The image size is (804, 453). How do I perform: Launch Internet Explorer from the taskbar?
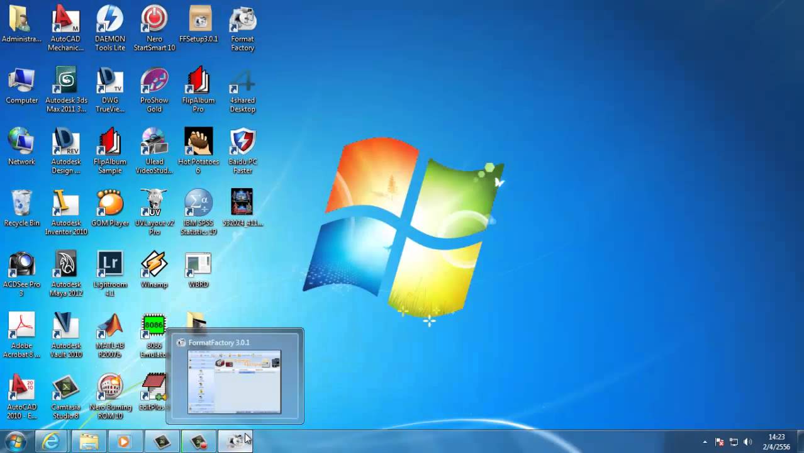(51, 442)
